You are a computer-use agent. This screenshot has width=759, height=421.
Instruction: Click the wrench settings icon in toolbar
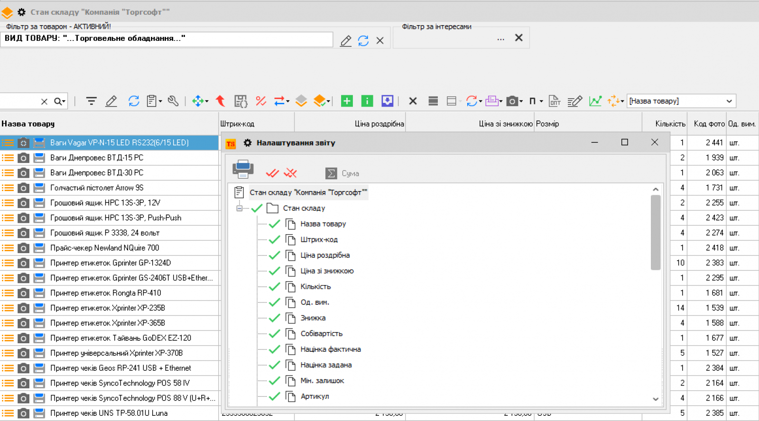click(173, 101)
